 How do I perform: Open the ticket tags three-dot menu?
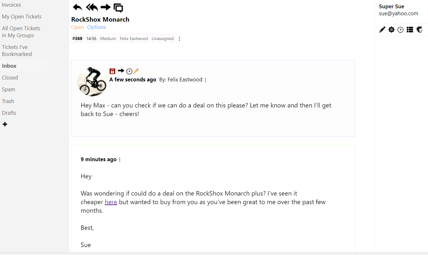coord(179,39)
